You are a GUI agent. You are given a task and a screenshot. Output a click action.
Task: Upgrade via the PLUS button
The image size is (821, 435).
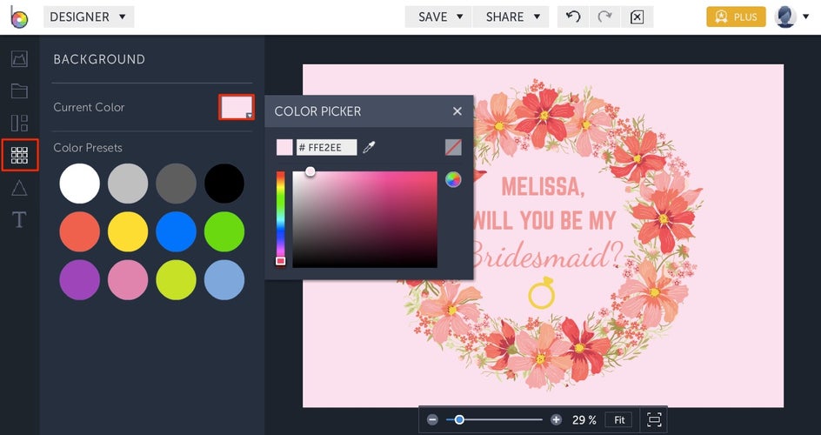736,17
